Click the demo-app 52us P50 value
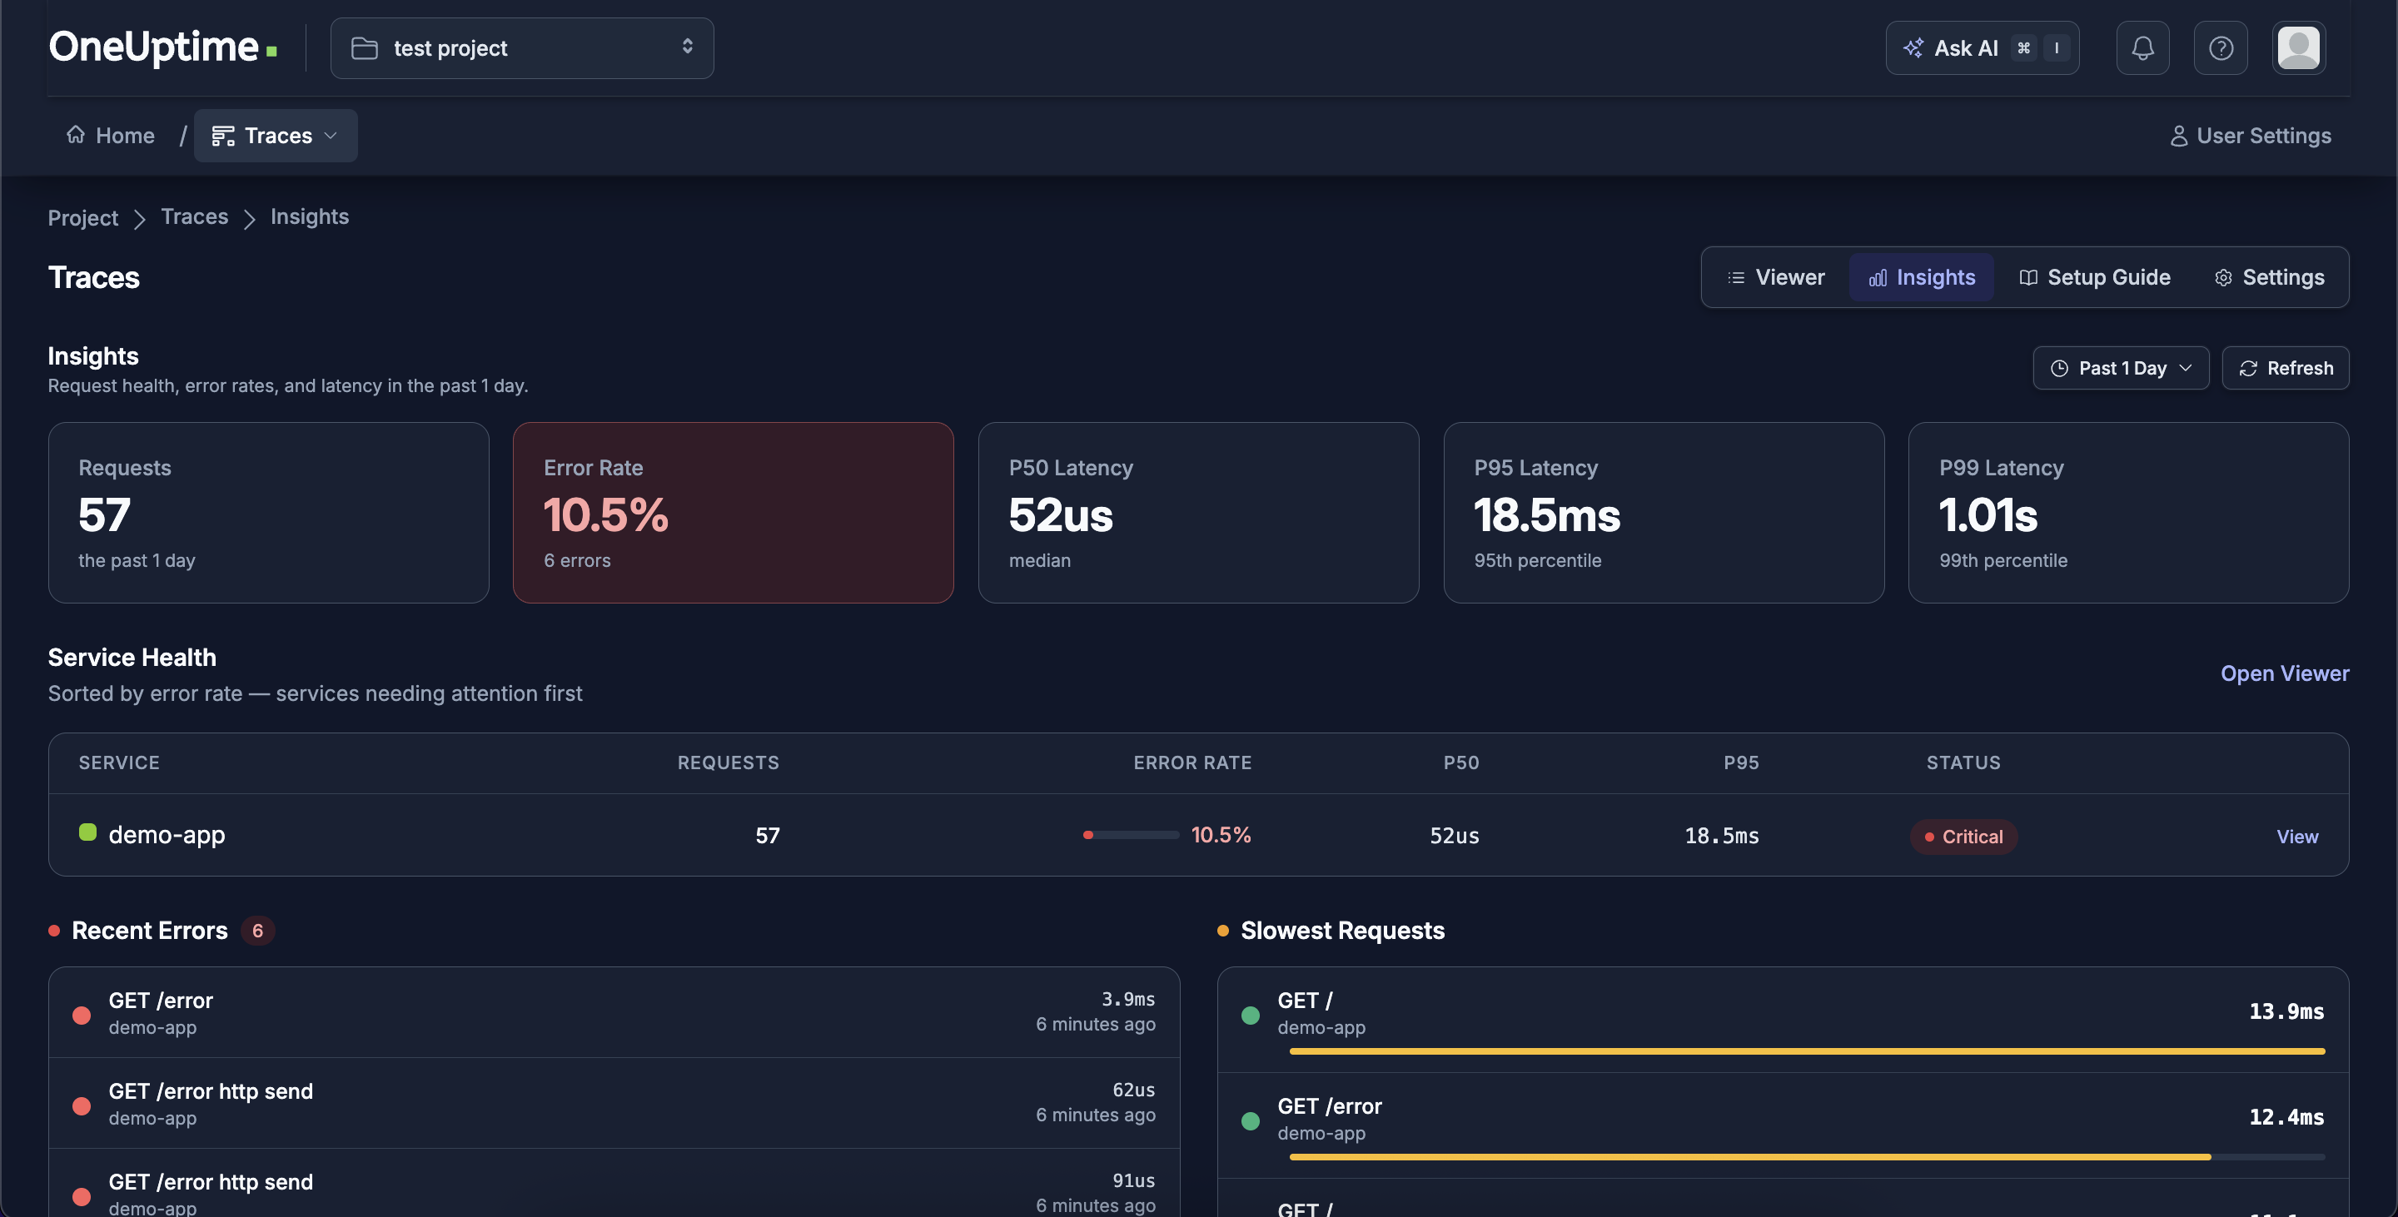 pyautogui.click(x=1454, y=836)
